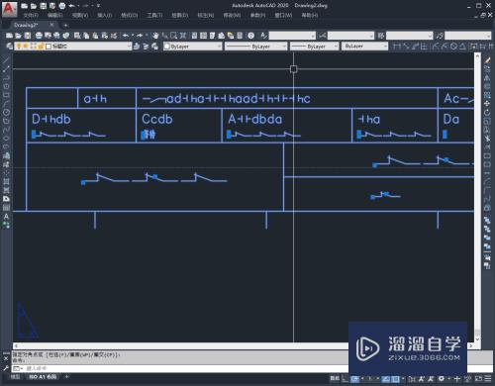Open the ByLayer linetype dropdown

pyautogui.click(x=255, y=47)
